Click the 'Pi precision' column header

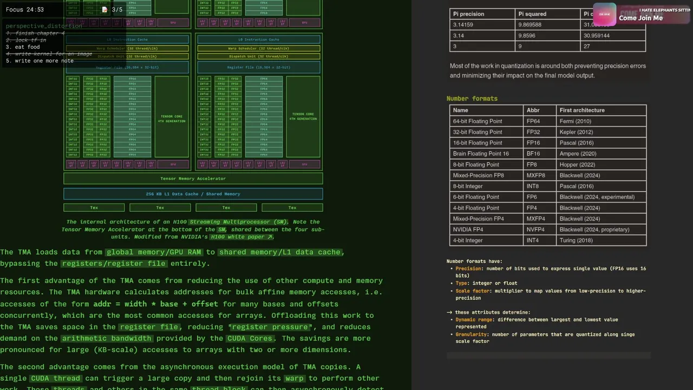point(482,14)
